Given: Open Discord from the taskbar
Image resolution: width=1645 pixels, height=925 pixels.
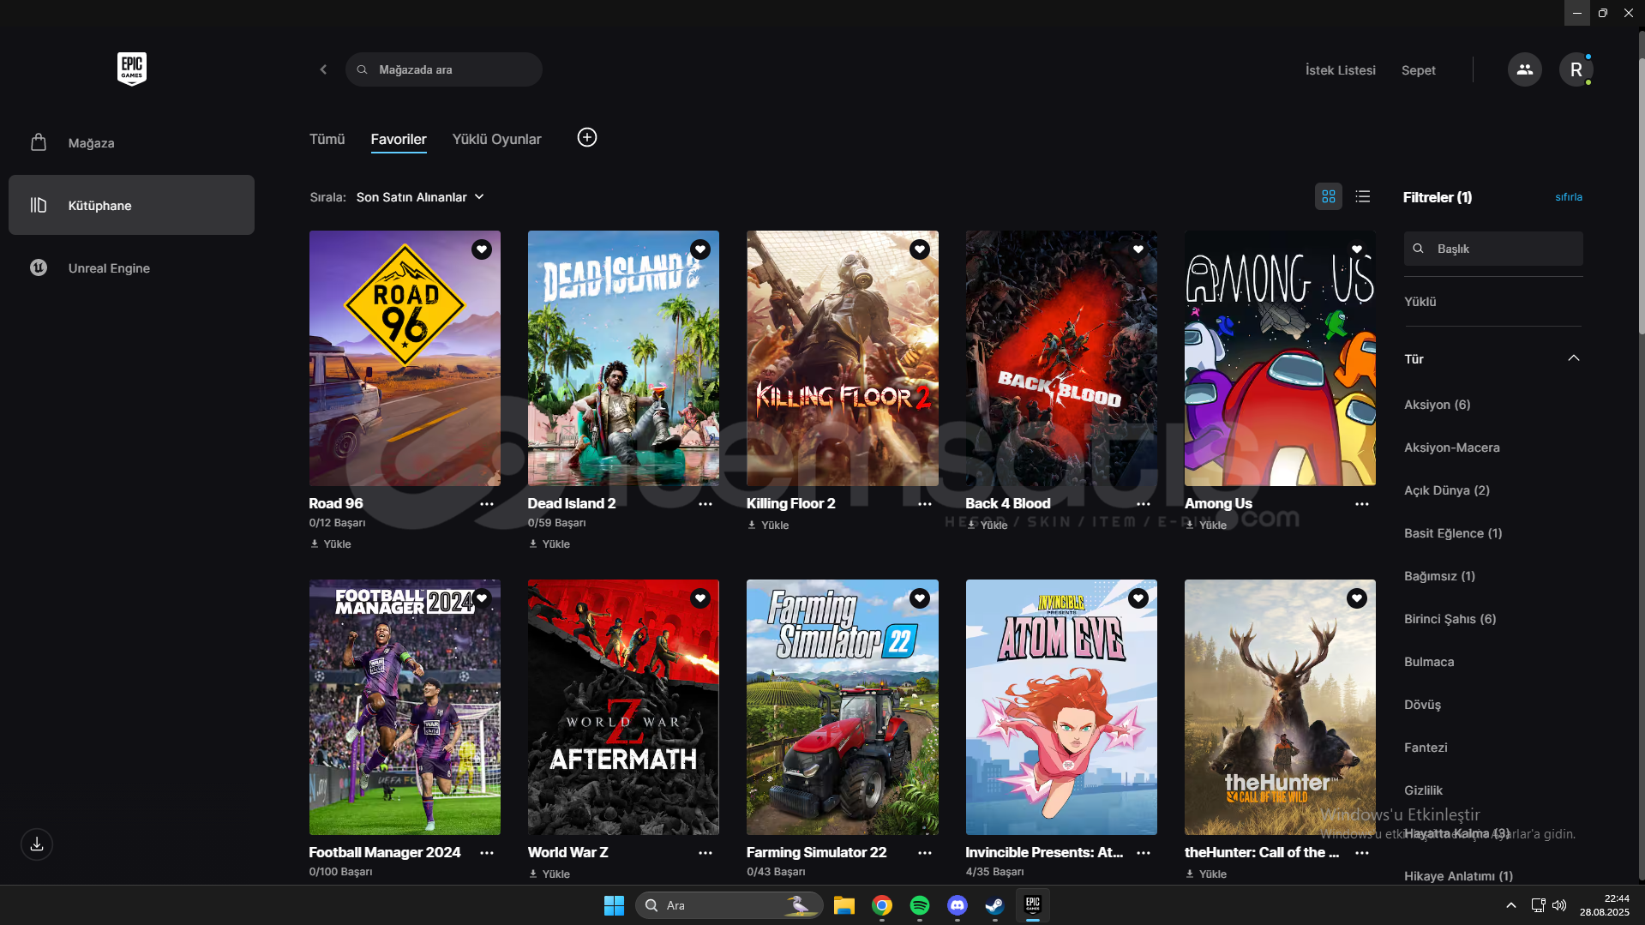Looking at the screenshot, I should 958,905.
